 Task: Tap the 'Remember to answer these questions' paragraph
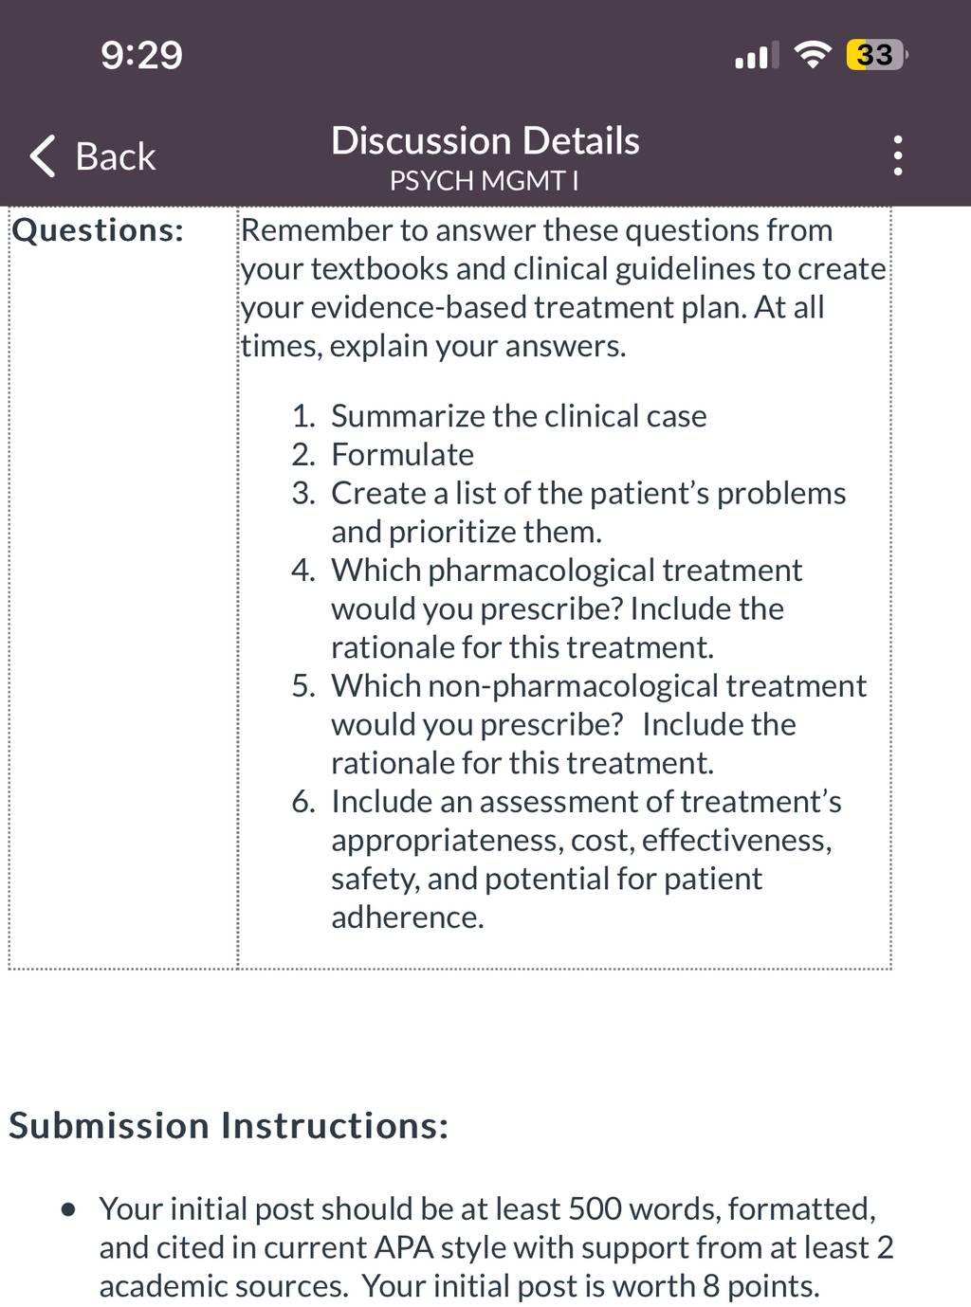pyautogui.click(x=563, y=288)
